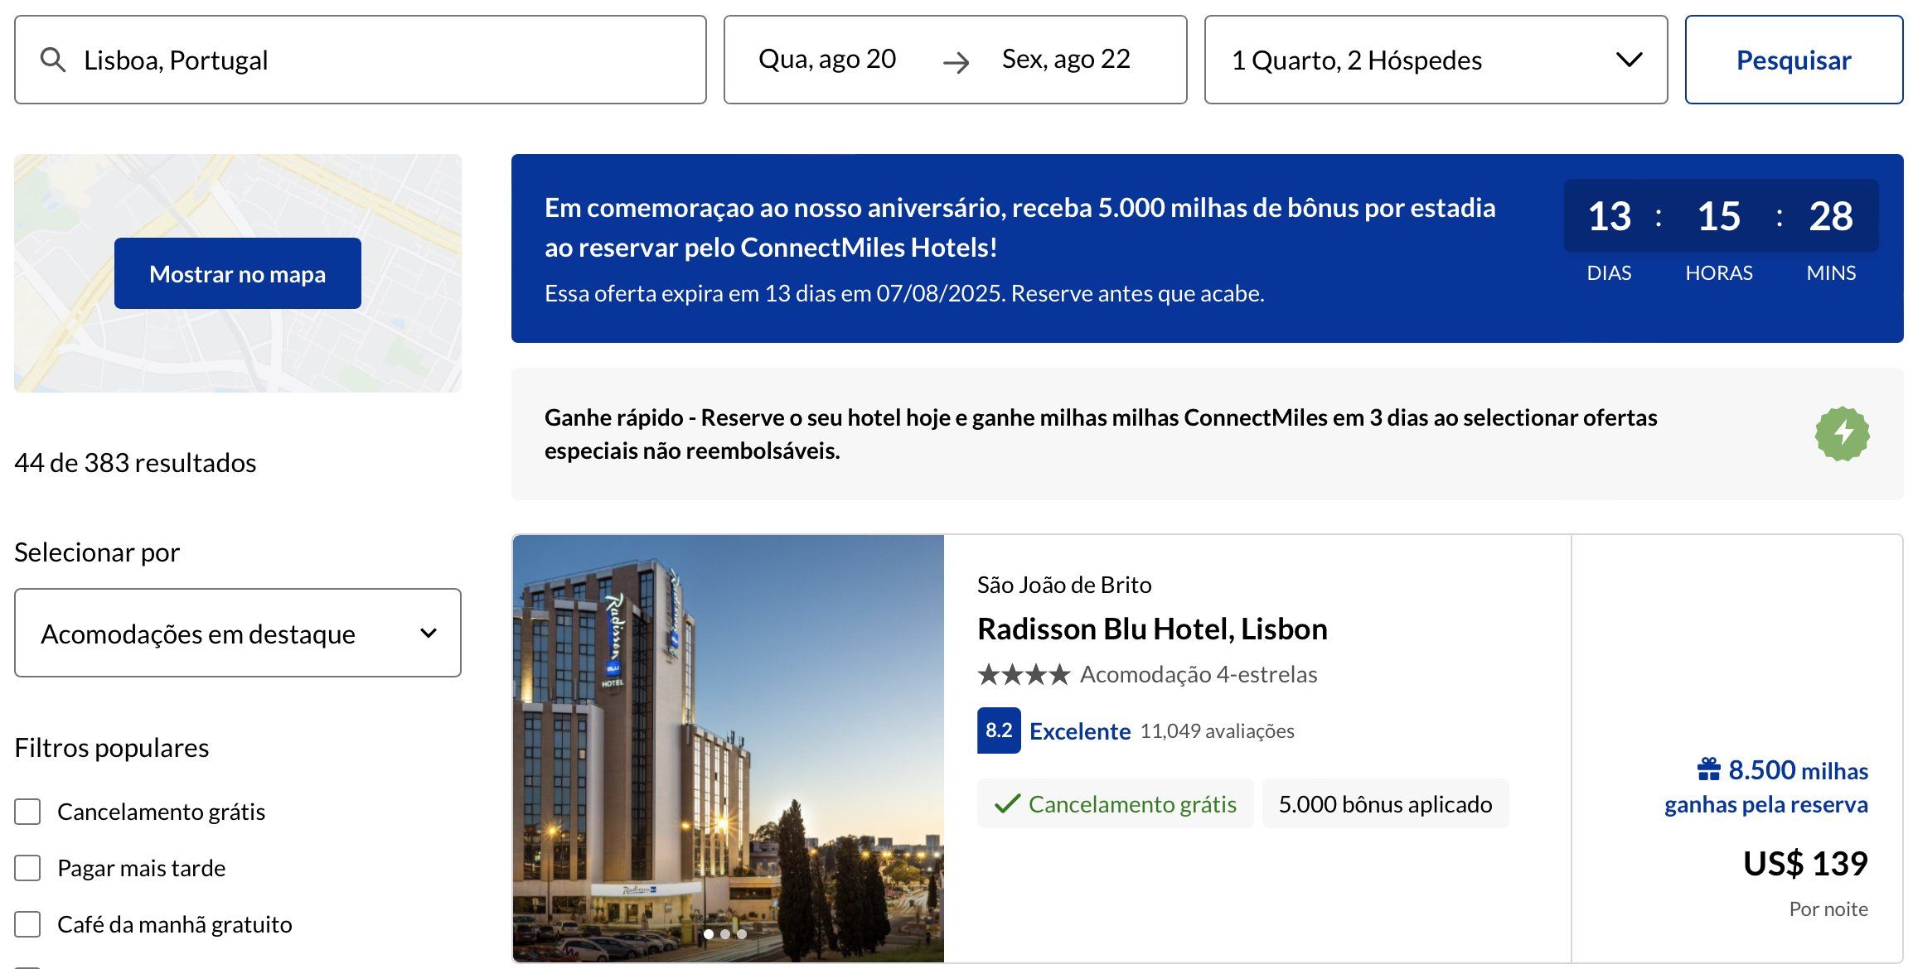The image size is (1913, 969).
Task: Click the anniversary bonus banner headline
Action: [x=1019, y=228]
